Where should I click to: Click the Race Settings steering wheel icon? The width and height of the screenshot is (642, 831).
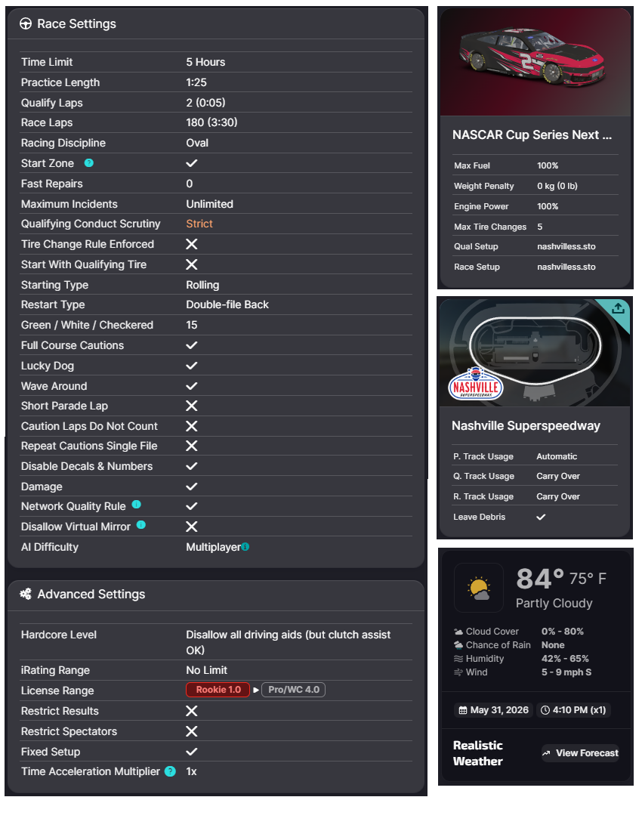(26, 23)
